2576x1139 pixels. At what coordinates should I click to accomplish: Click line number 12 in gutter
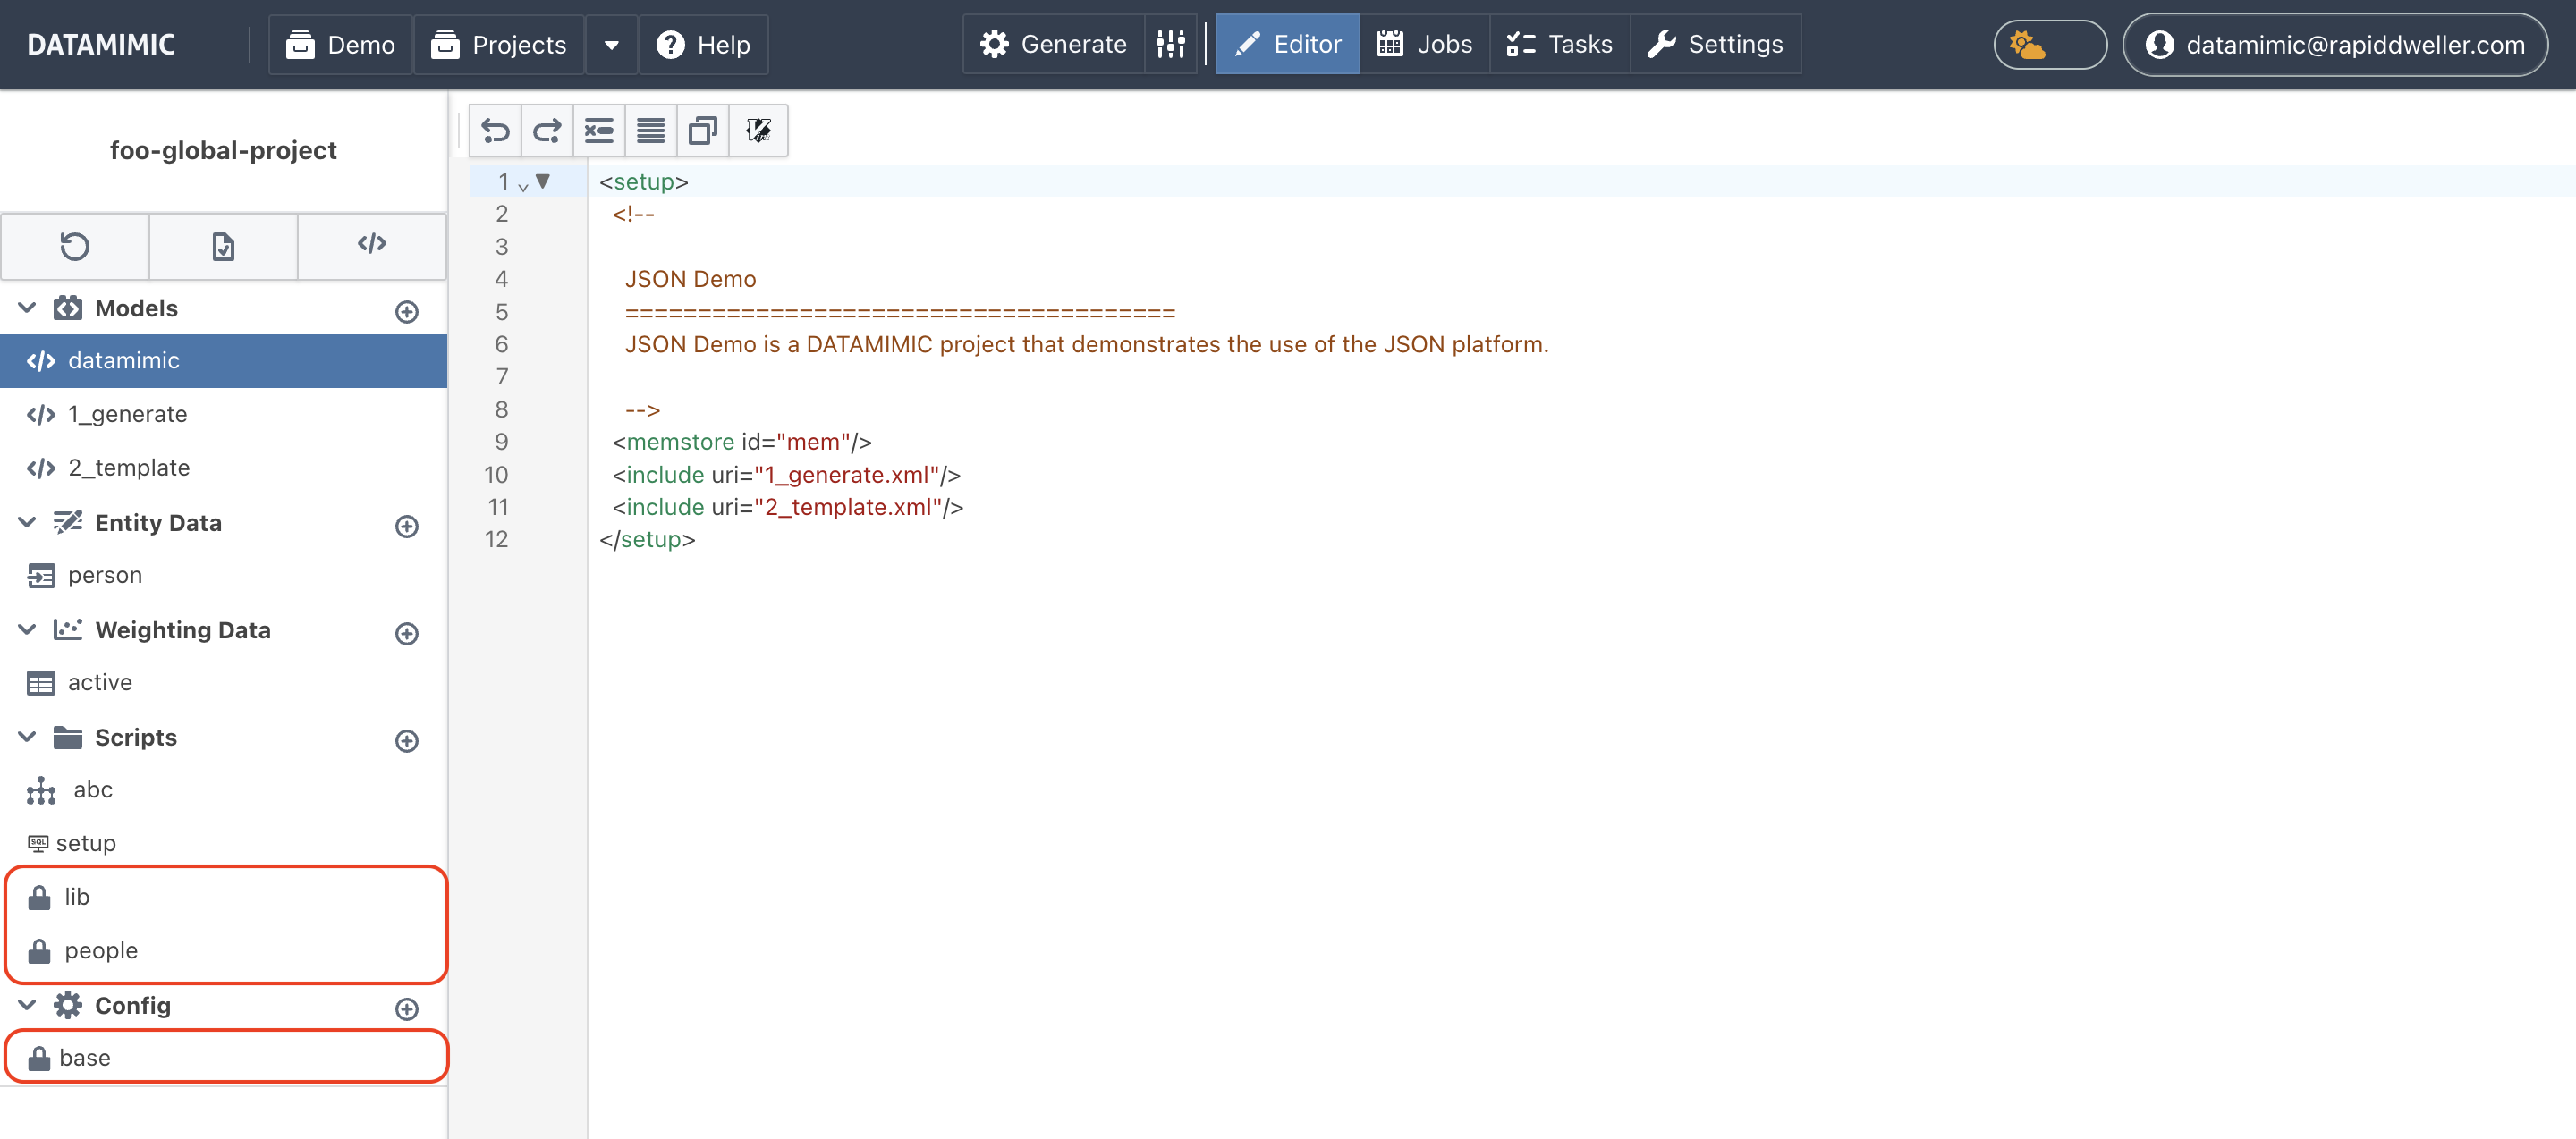point(497,541)
